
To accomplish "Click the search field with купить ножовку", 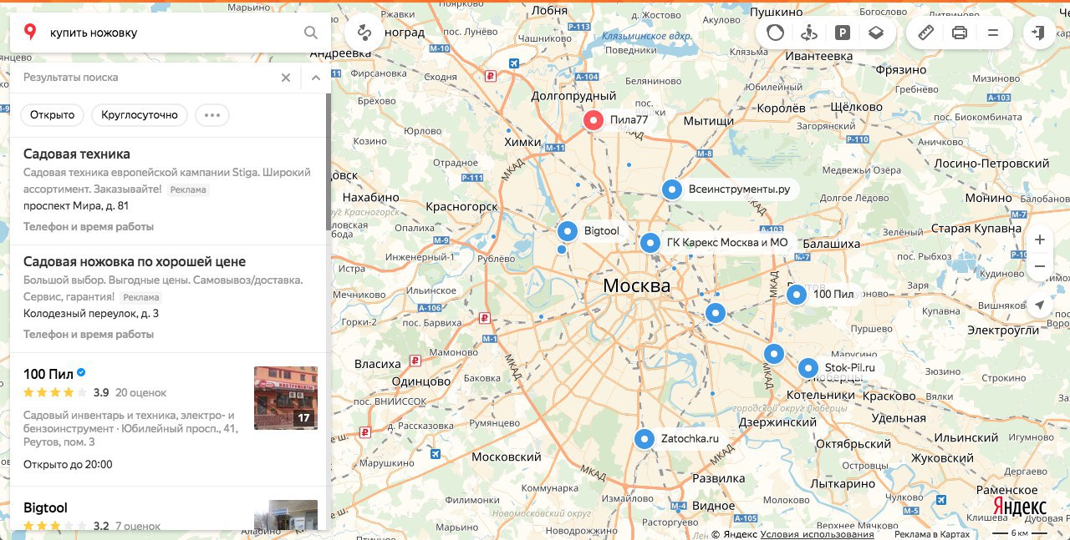I will point(171,33).
